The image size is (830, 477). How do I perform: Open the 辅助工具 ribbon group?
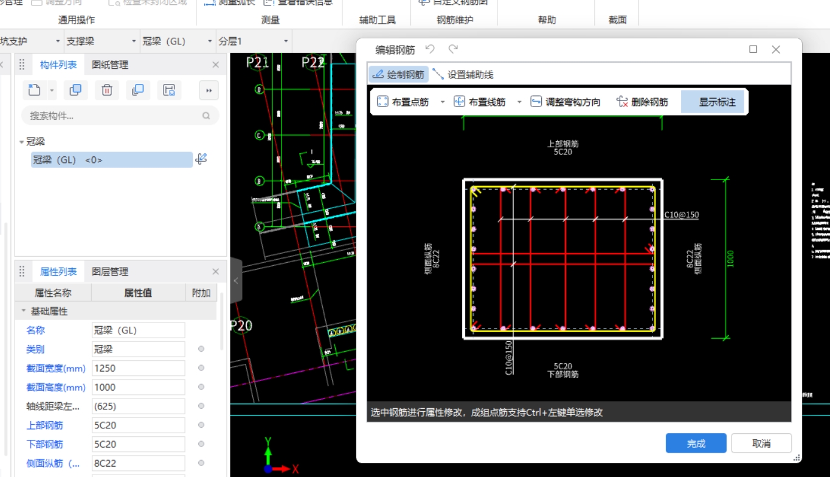click(377, 20)
